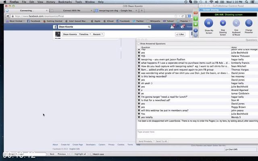Mute microphone via green mic button
The image size is (258, 161).
[196, 19]
